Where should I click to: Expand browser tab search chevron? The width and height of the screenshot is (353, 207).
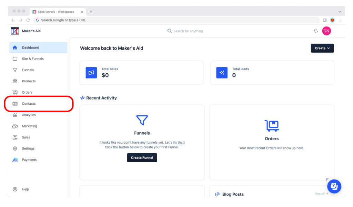click(x=340, y=12)
